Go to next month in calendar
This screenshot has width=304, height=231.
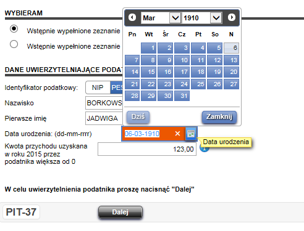(232, 17)
